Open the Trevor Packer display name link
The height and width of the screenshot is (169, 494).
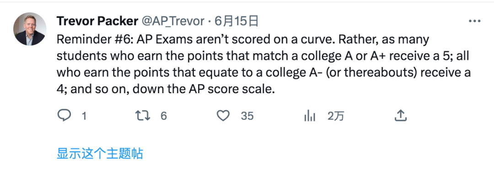pos(97,21)
